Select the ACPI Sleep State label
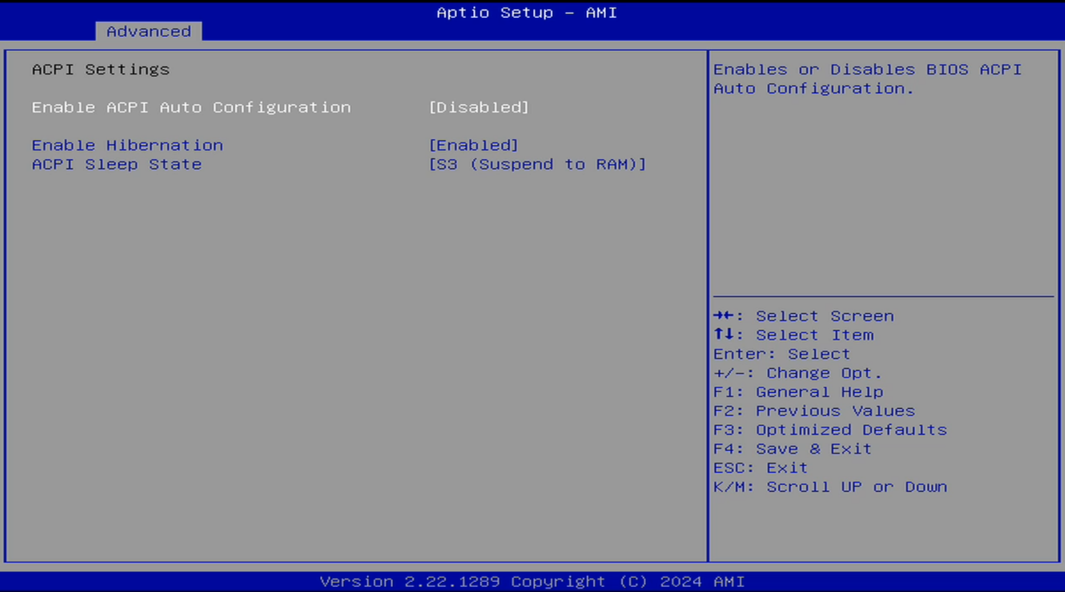The height and width of the screenshot is (592, 1065). click(x=117, y=165)
